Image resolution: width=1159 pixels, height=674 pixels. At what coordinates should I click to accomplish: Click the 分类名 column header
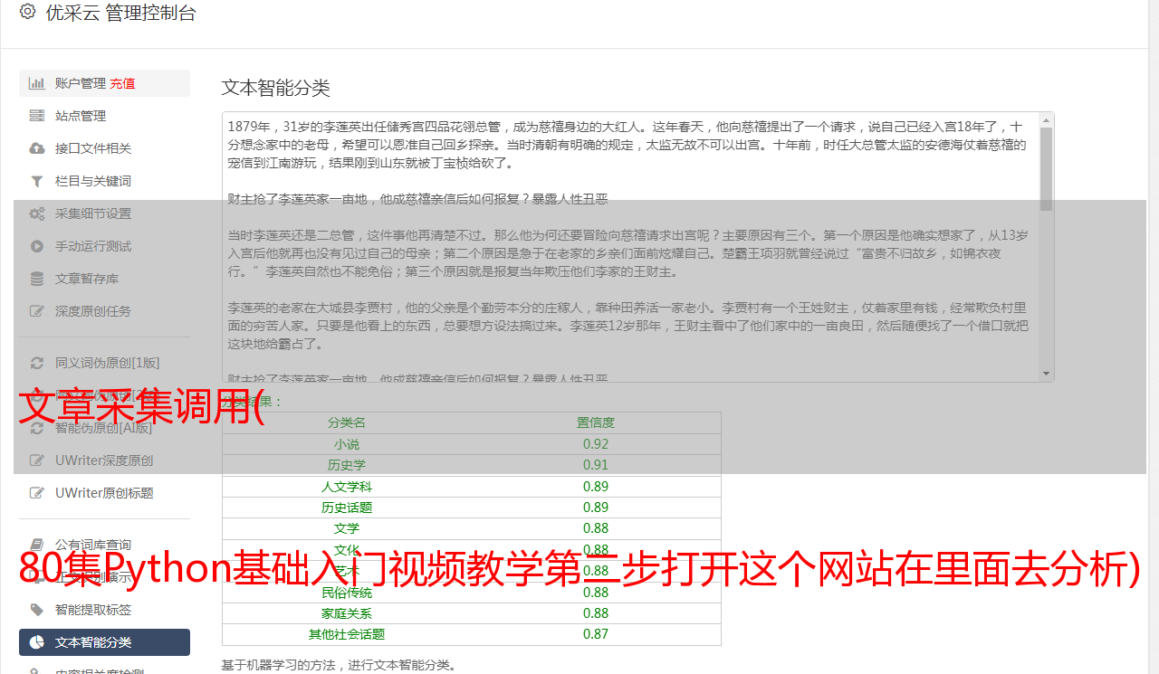[347, 422]
